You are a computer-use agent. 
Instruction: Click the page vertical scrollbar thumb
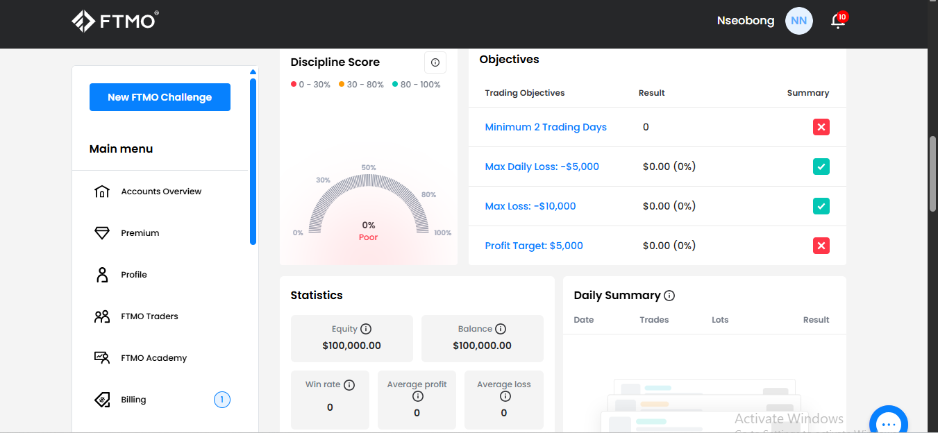tap(933, 173)
